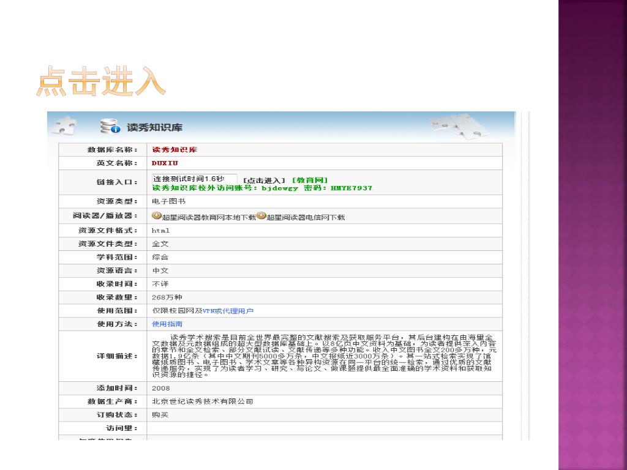Click the 268万种 collection count value

coord(167,297)
